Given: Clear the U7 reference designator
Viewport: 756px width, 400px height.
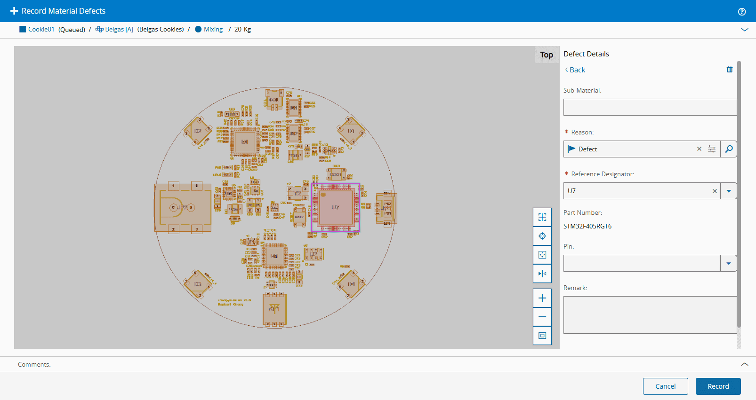Looking at the screenshot, I should click(715, 191).
